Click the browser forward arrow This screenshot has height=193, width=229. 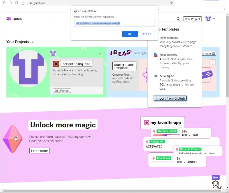pos(11,3)
